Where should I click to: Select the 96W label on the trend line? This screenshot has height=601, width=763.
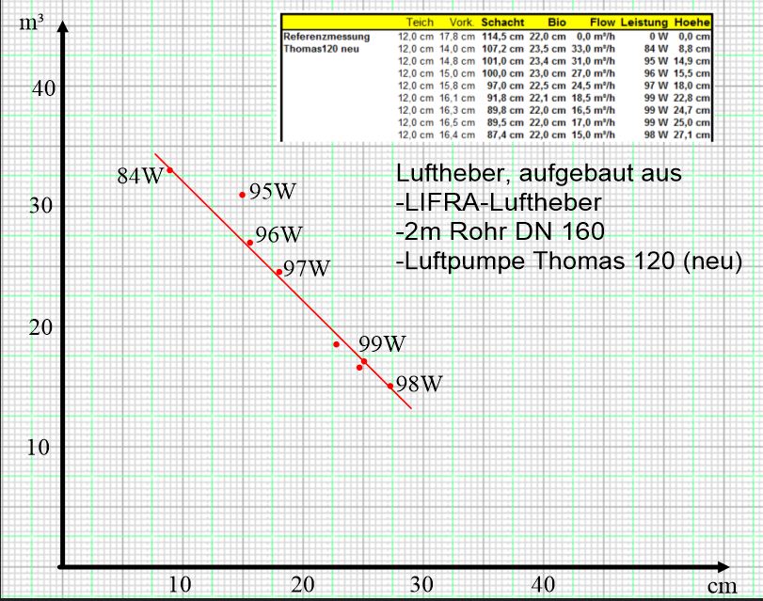click(x=278, y=235)
